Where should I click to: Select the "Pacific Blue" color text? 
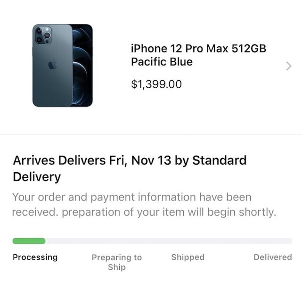tap(162, 62)
